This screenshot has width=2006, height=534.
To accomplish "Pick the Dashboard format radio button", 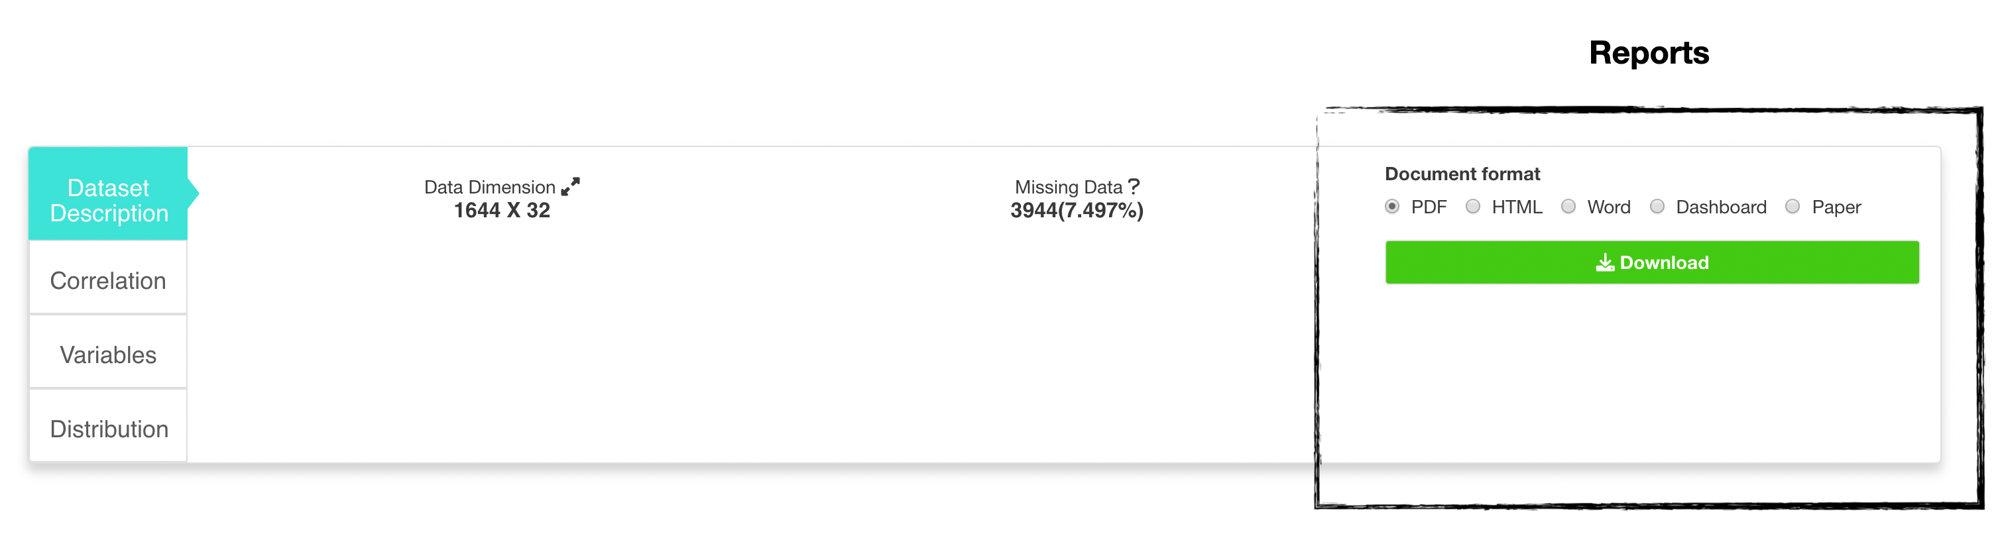I will (1657, 206).
